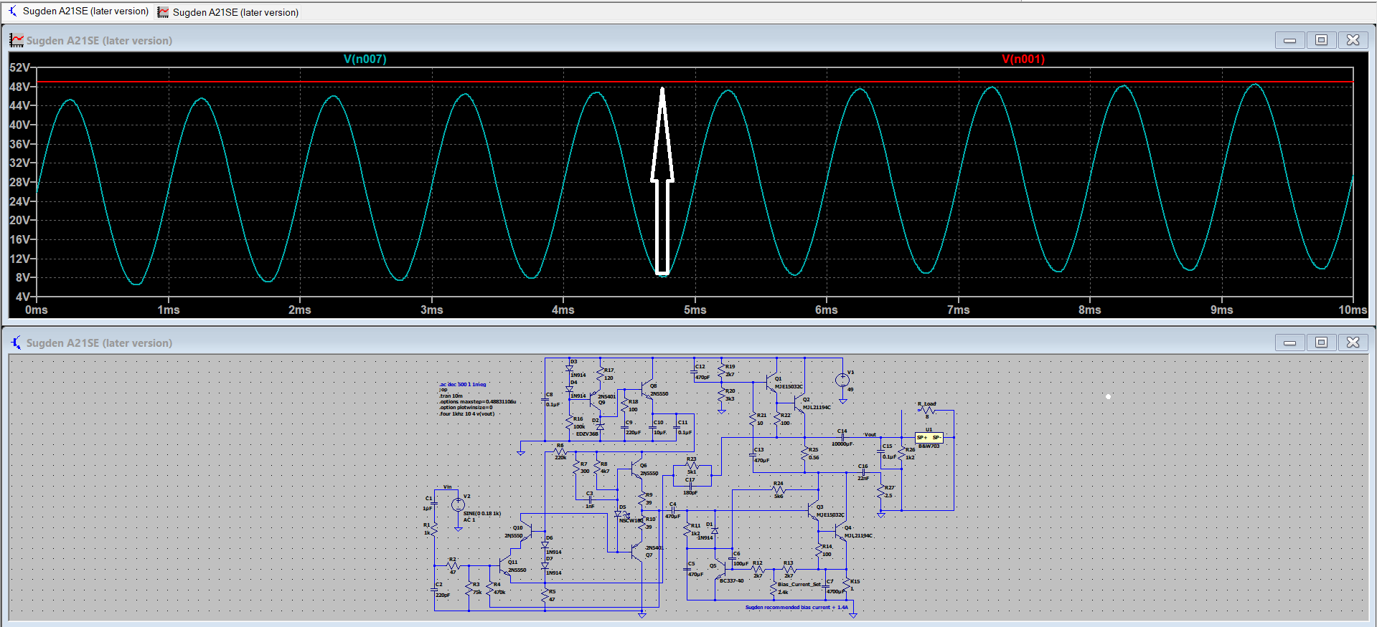Maximize the schematic pane
Viewport: 1377px width, 627px height.
1321,343
